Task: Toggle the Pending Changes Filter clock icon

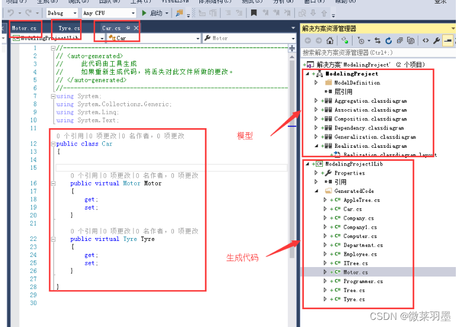Action: (x=361, y=40)
